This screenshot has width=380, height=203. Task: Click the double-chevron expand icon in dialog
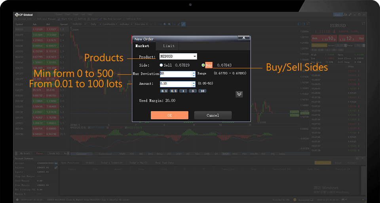[239, 94]
